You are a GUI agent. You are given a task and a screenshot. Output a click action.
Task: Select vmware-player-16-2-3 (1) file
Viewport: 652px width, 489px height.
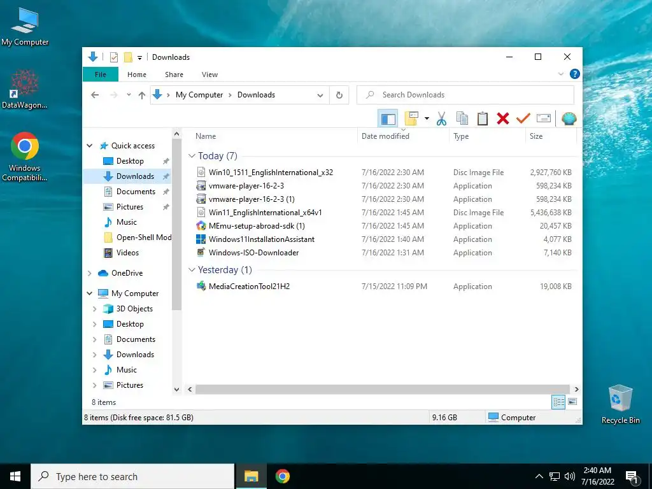coord(384,199)
